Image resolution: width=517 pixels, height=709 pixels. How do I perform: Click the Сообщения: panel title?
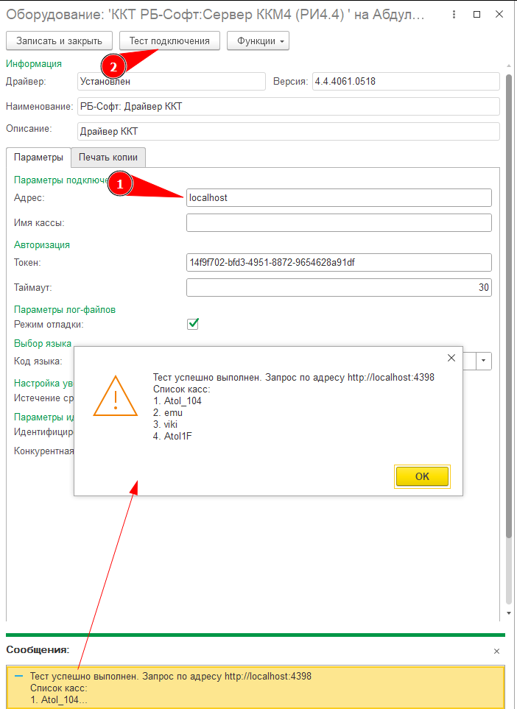[38, 650]
